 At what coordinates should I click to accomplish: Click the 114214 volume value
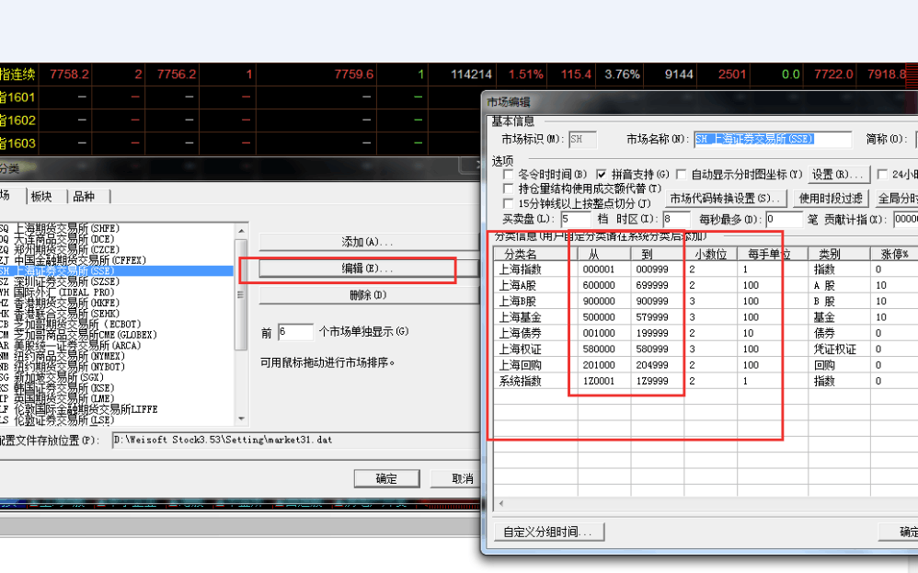471,74
